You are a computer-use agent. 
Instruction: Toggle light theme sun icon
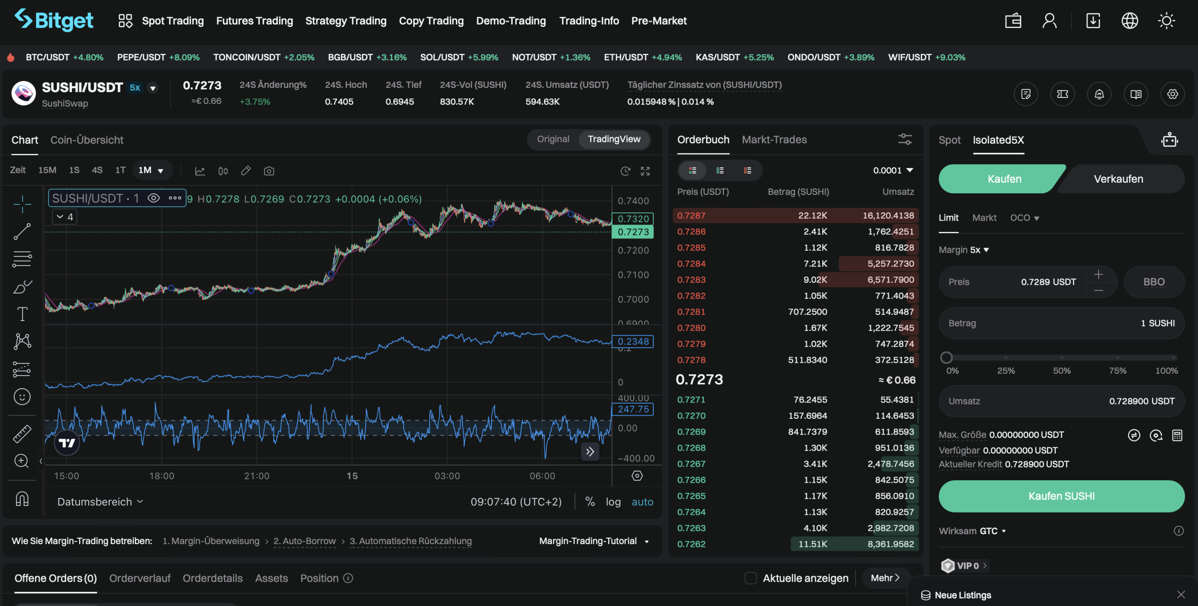pos(1166,21)
